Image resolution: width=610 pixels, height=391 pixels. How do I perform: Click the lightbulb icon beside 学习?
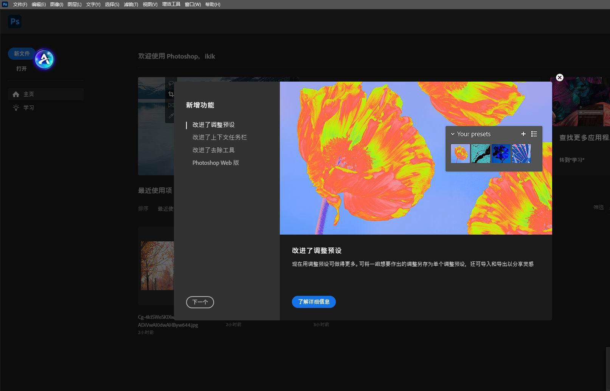coord(16,108)
